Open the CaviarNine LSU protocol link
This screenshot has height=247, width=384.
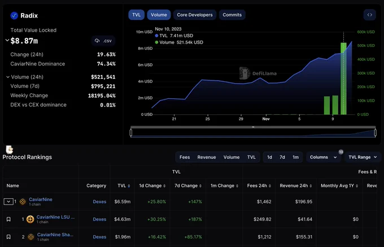[x=55, y=217]
